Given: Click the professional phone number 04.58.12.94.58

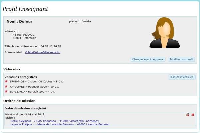Looking at the screenshot, I should [x=51, y=46].
